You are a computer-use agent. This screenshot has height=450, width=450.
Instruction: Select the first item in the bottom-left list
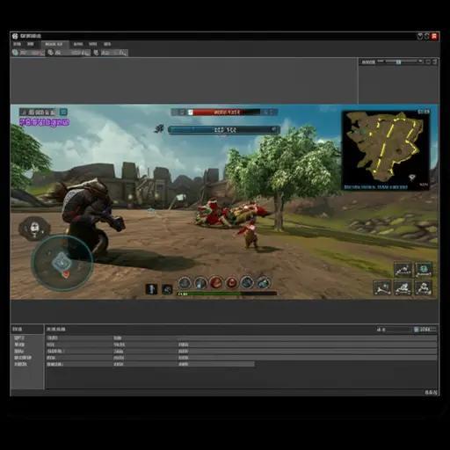tap(19, 338)
